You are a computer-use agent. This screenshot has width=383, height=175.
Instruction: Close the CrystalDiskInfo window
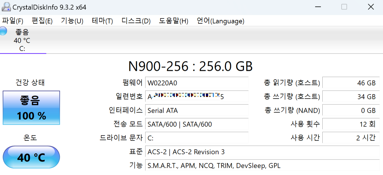click(371, 7)
